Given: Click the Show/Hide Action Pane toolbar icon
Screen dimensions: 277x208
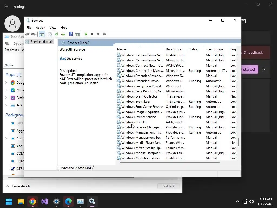Looking at the screenshot, I should [77, 34].
